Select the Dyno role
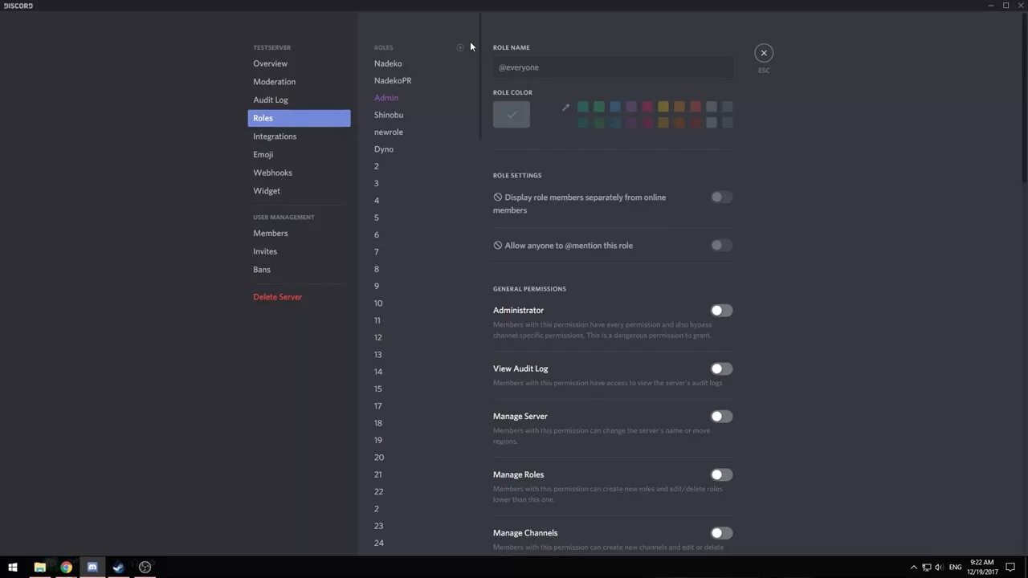 pyautogui.click(x=384, y=149)
